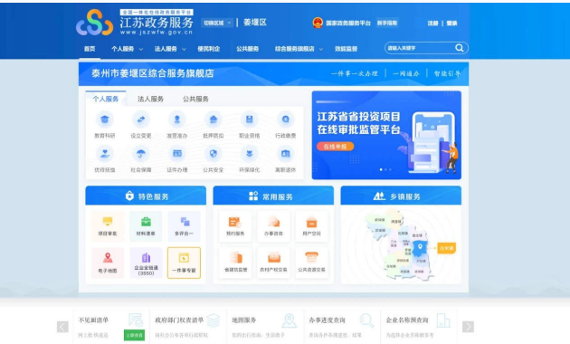Open the 公共资源交易 tile
Image resolution: width=570 pixels, height=344 pixels.
[311, 263]
